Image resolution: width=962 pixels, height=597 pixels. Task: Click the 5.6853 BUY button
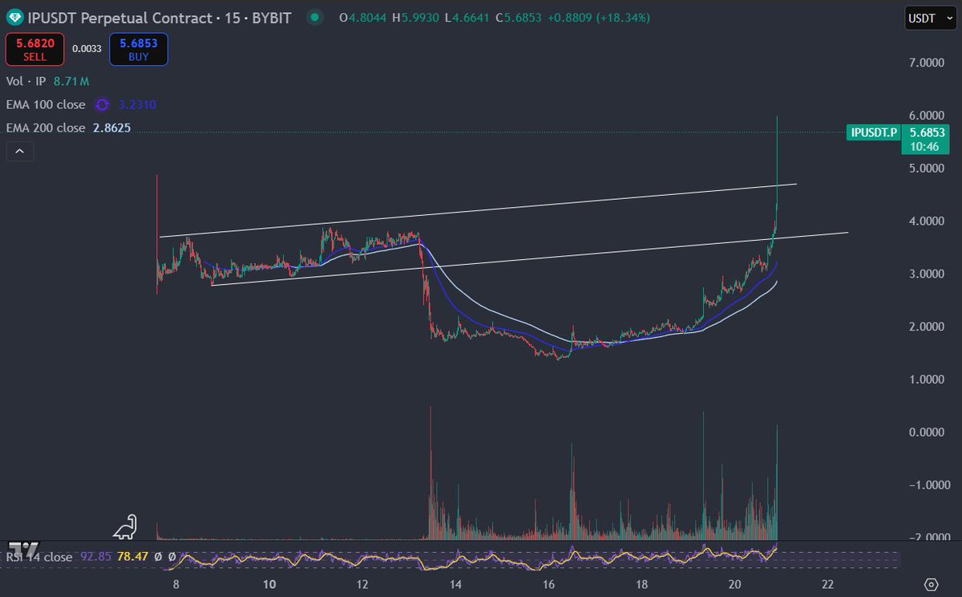point(139,49)
